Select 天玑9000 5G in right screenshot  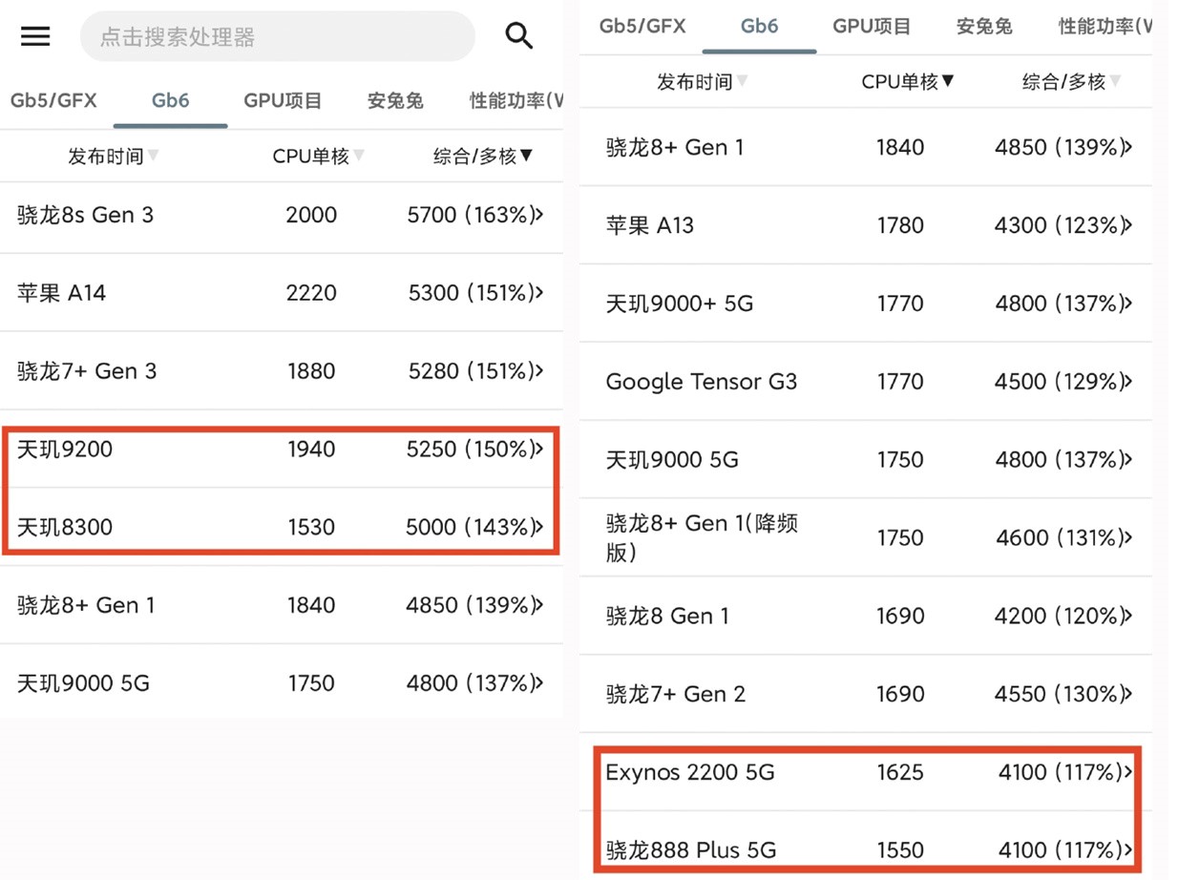pos(672,460)
